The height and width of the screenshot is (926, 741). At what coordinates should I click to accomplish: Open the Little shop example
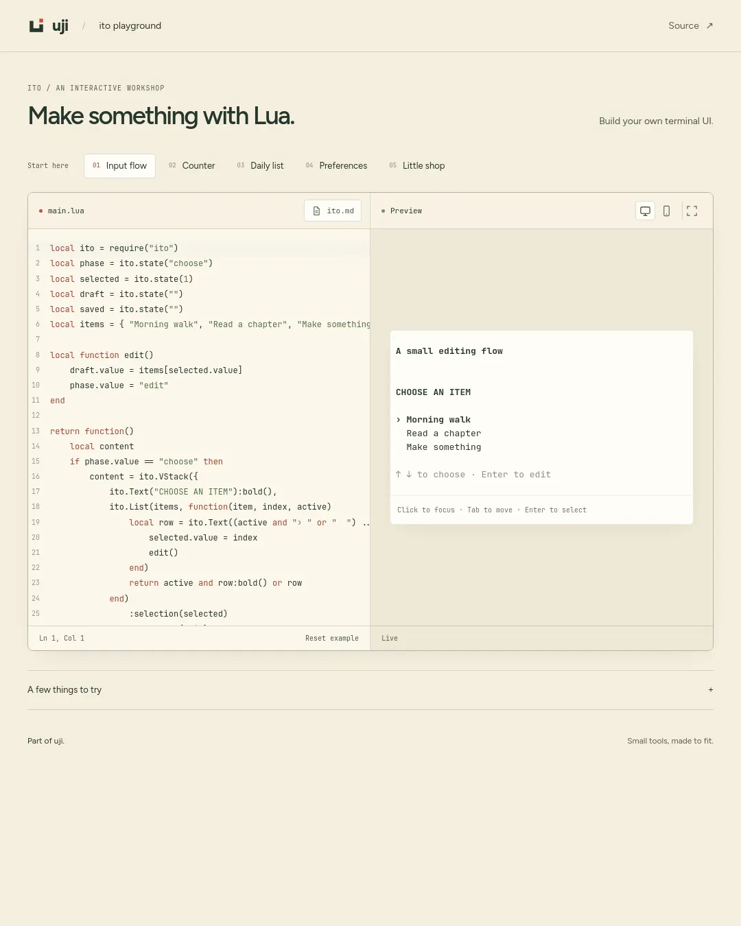[417, 166]
